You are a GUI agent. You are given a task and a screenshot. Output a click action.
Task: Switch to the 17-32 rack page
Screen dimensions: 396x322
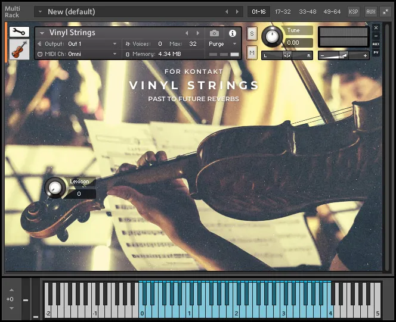tap(283, 11)
